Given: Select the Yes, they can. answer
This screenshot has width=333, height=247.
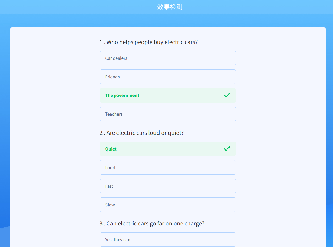Looking at the screenshot, I should click(168, 240).
